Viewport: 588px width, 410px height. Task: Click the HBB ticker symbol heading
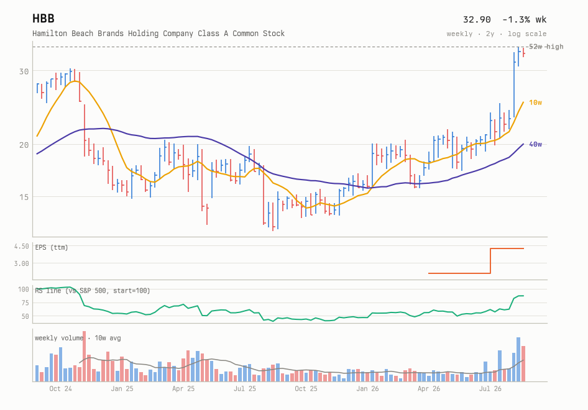click(43, 19)
